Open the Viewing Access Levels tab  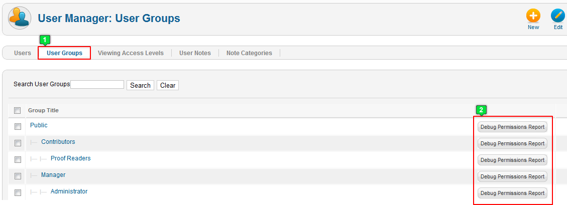(x=131, y=53)
